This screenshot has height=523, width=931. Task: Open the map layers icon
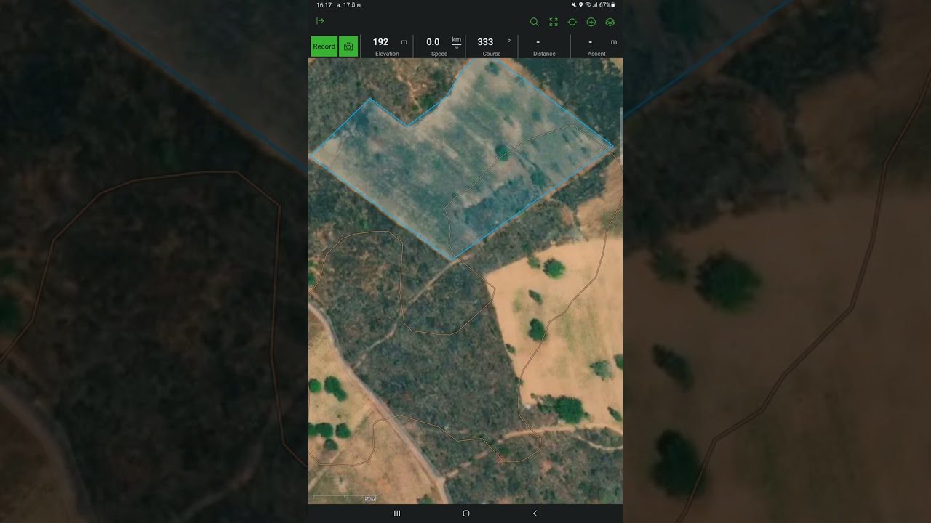pos(610,22)
